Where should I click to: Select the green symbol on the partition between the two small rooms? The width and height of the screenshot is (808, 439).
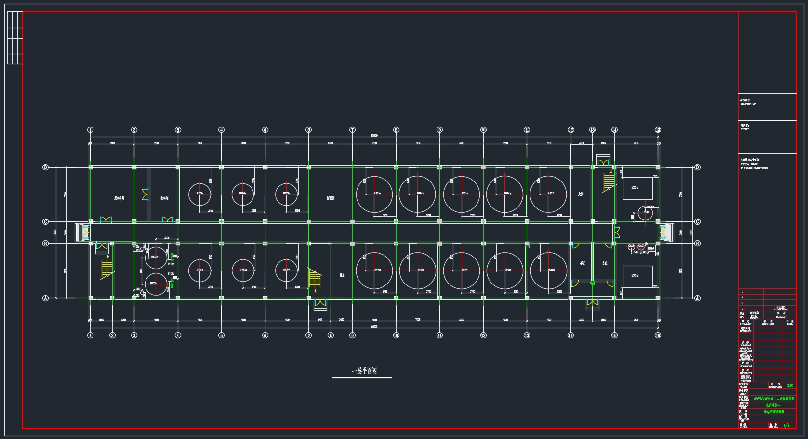pyautogui.click(x=593, y=283)
